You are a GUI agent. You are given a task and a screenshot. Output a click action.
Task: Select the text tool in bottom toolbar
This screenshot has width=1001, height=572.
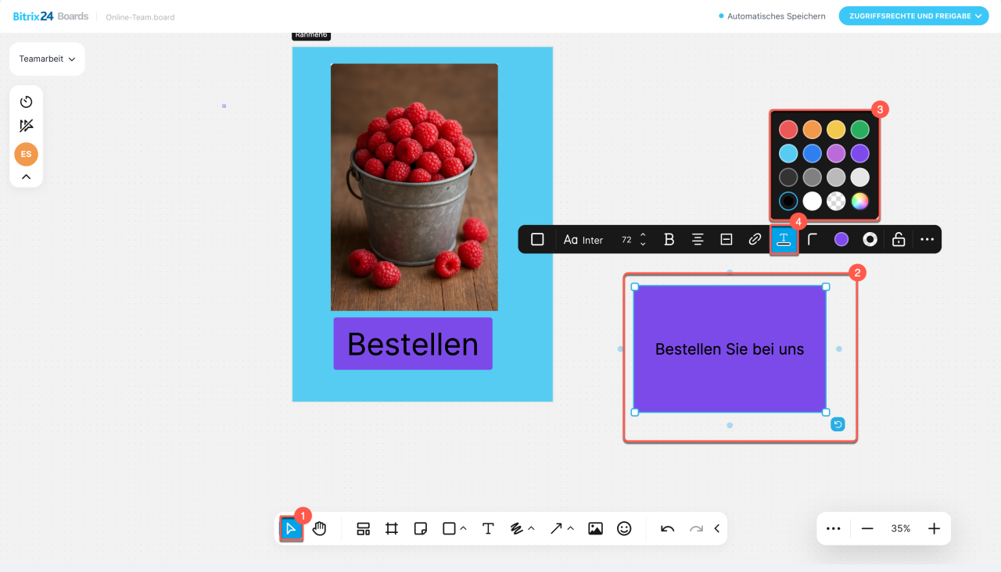point(488,529)
